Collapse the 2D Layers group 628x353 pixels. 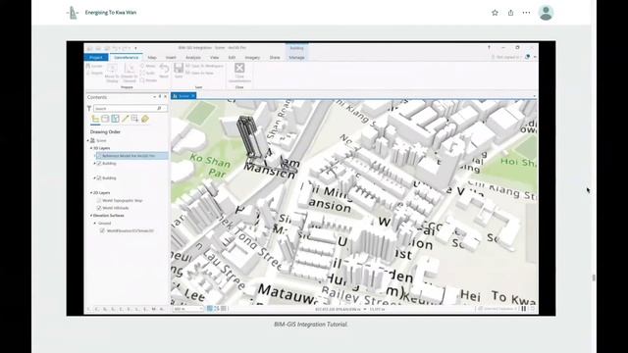click(x=91, y=193)
